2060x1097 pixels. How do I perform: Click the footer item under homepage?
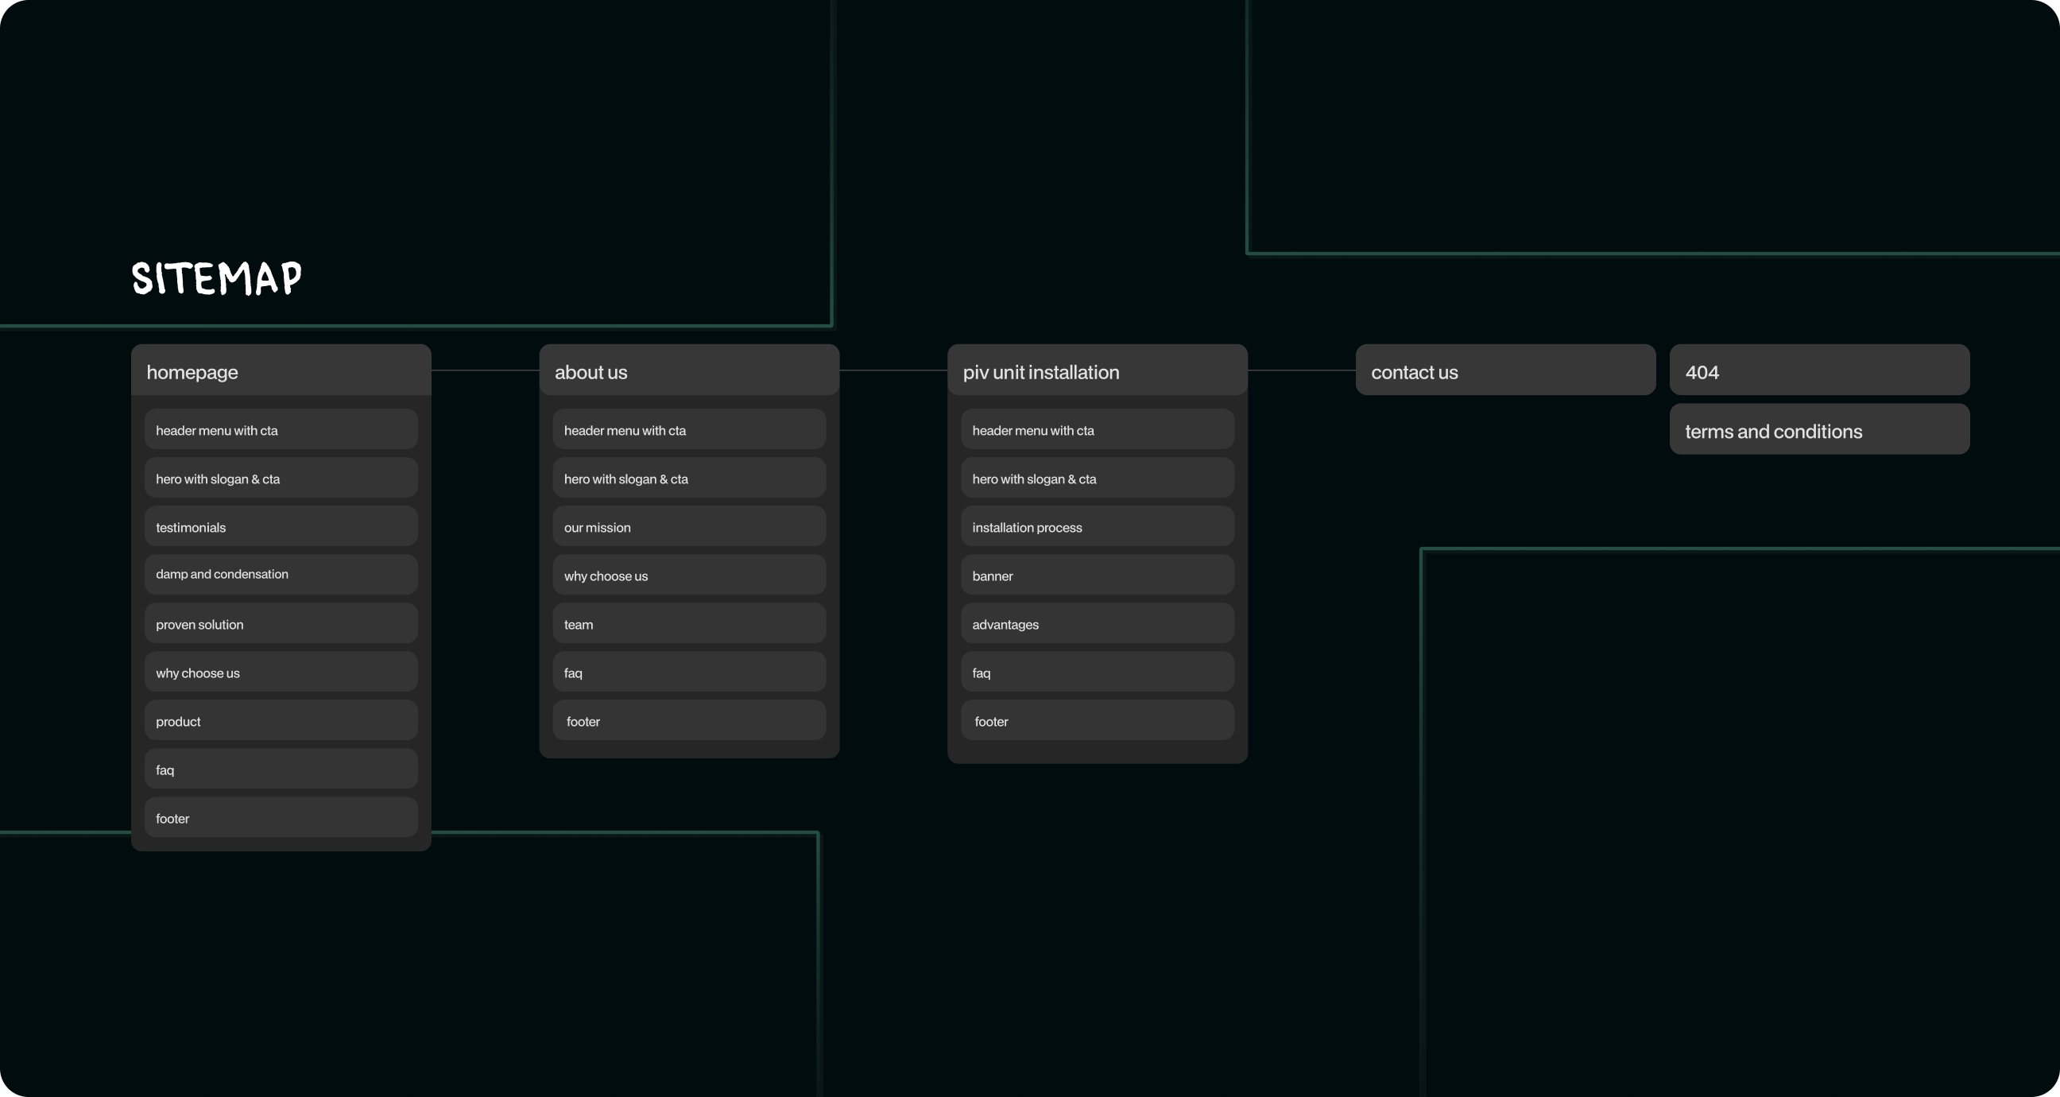[x=281, y=818]
